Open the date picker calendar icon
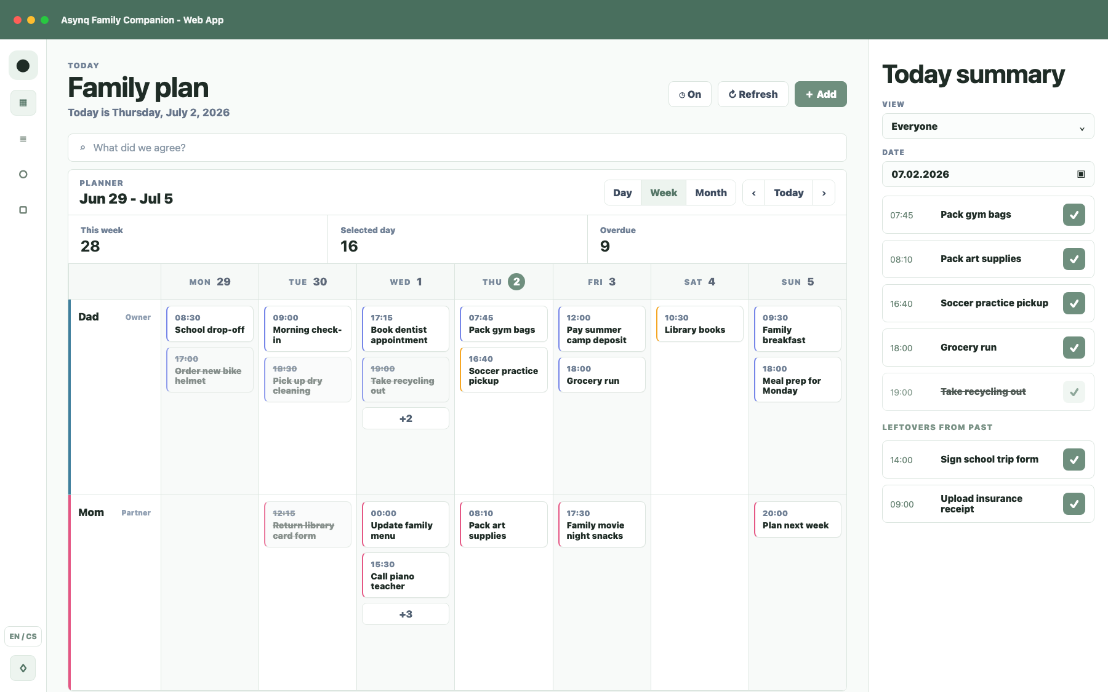The image size is (1108, 692). click(x=1081, y=174)
